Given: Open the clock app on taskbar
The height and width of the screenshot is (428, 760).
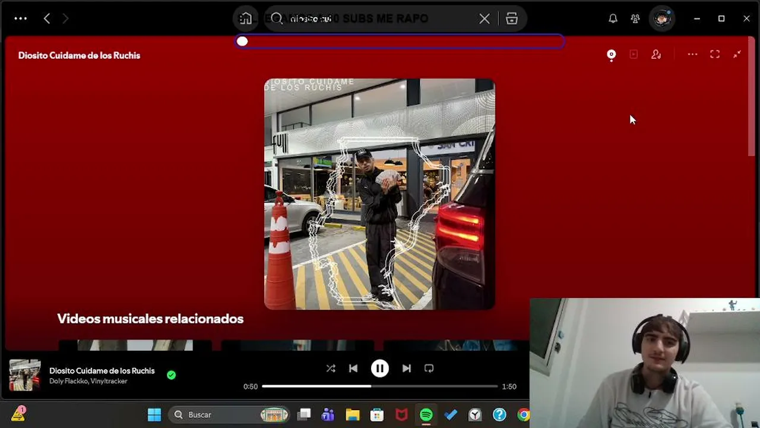Looking at the screenshot, I should pos(475,415).
